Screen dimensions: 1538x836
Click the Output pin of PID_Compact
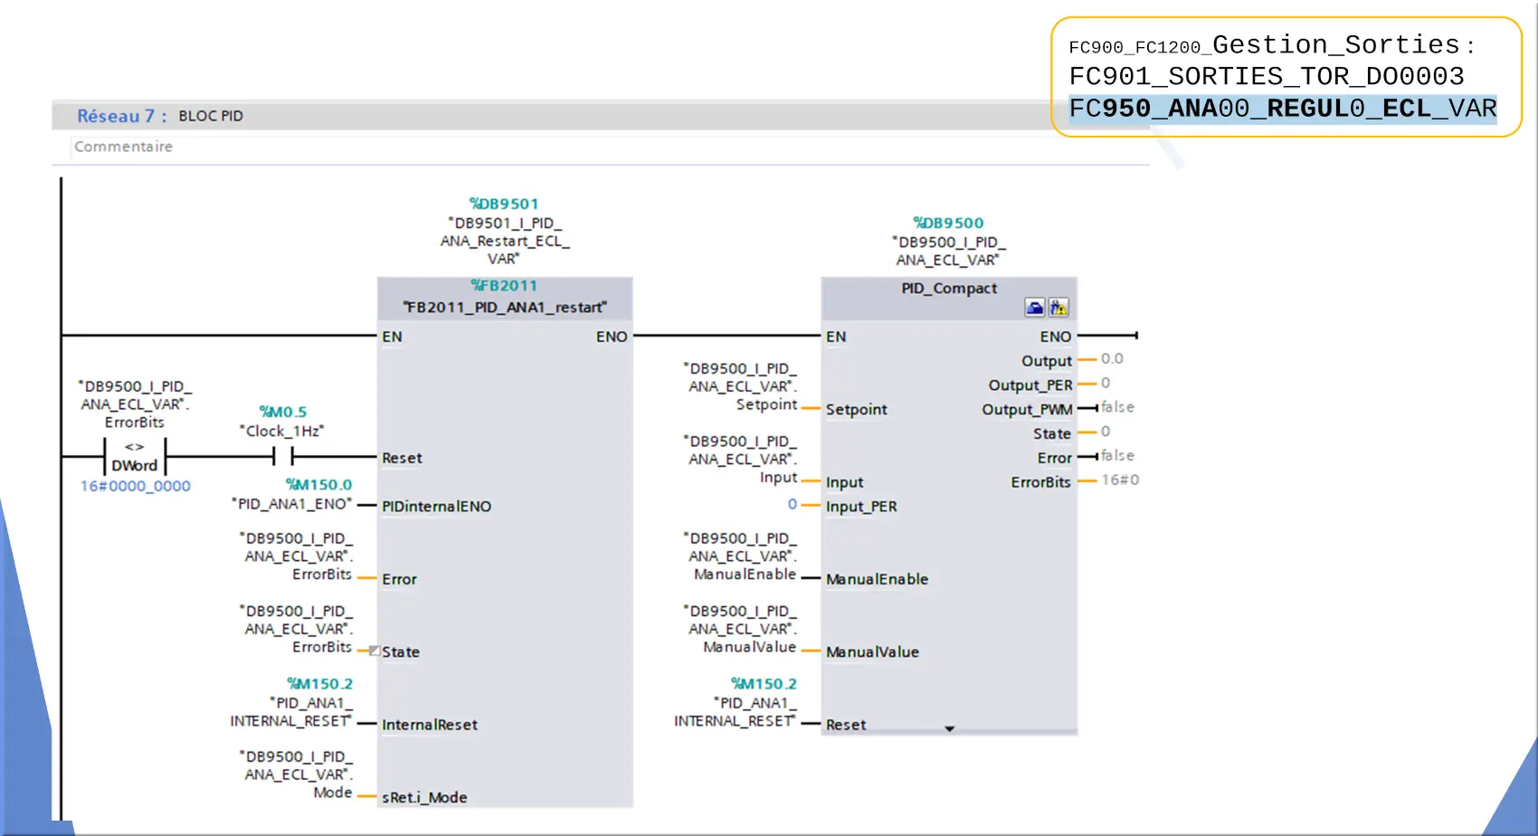[1047, 361]
